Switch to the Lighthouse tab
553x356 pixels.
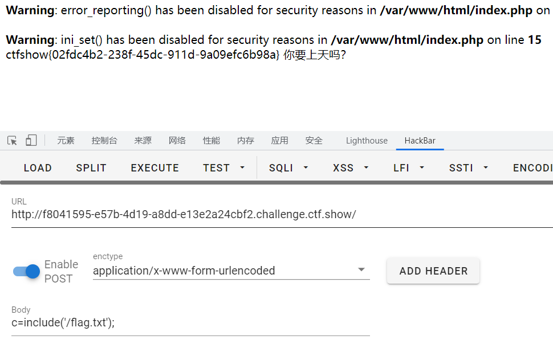[x=367, y=141]
